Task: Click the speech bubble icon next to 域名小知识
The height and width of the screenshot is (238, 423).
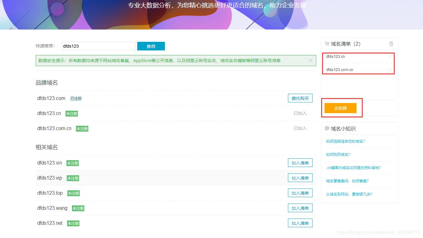Action: click(x=327, y=129)
